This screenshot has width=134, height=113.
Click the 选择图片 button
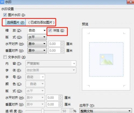[x=16, y=22]
